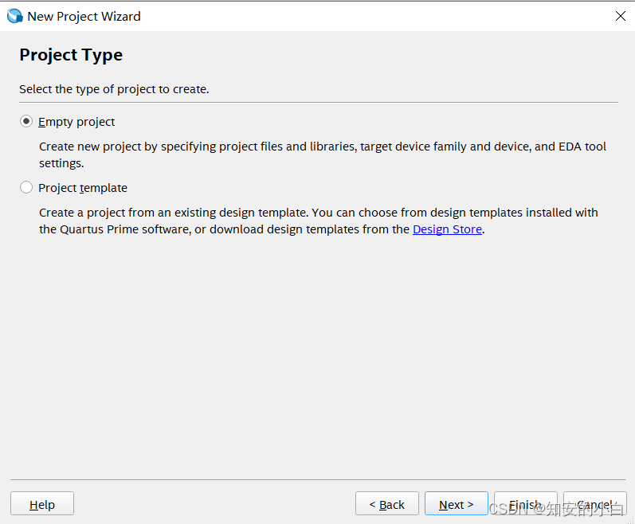Click the Finish button
635x524 pixels.
click(526, 504)
